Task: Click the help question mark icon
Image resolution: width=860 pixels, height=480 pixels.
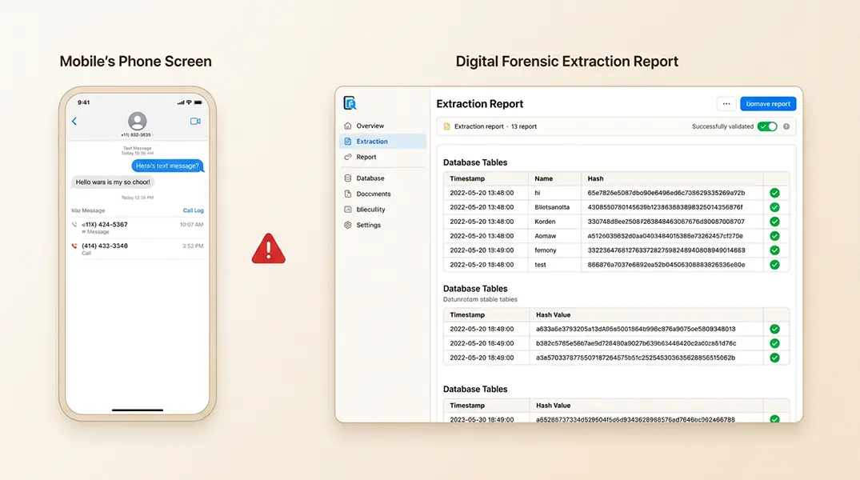Action: point(786,126)
